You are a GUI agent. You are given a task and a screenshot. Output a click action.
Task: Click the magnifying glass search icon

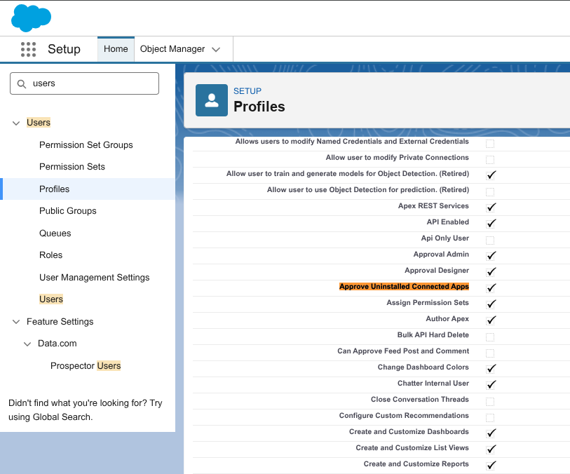pyautogui.click(x=21, y=83)
